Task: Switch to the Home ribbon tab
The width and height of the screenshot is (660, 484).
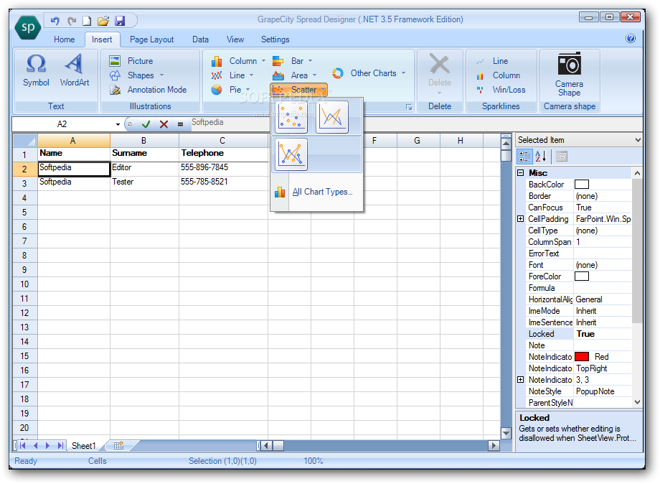Action: tap(64, 39)
